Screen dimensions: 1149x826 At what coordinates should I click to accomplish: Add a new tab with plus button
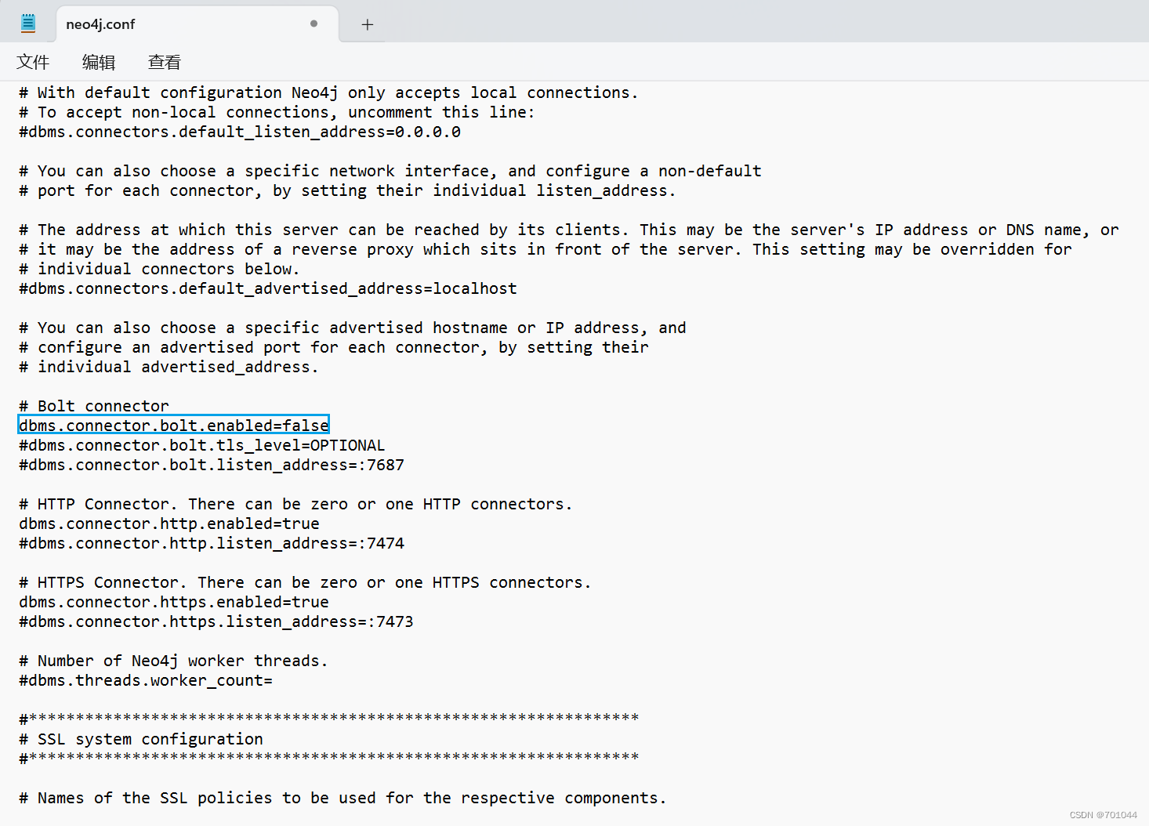pyautogui.click(x=367, y=24)
